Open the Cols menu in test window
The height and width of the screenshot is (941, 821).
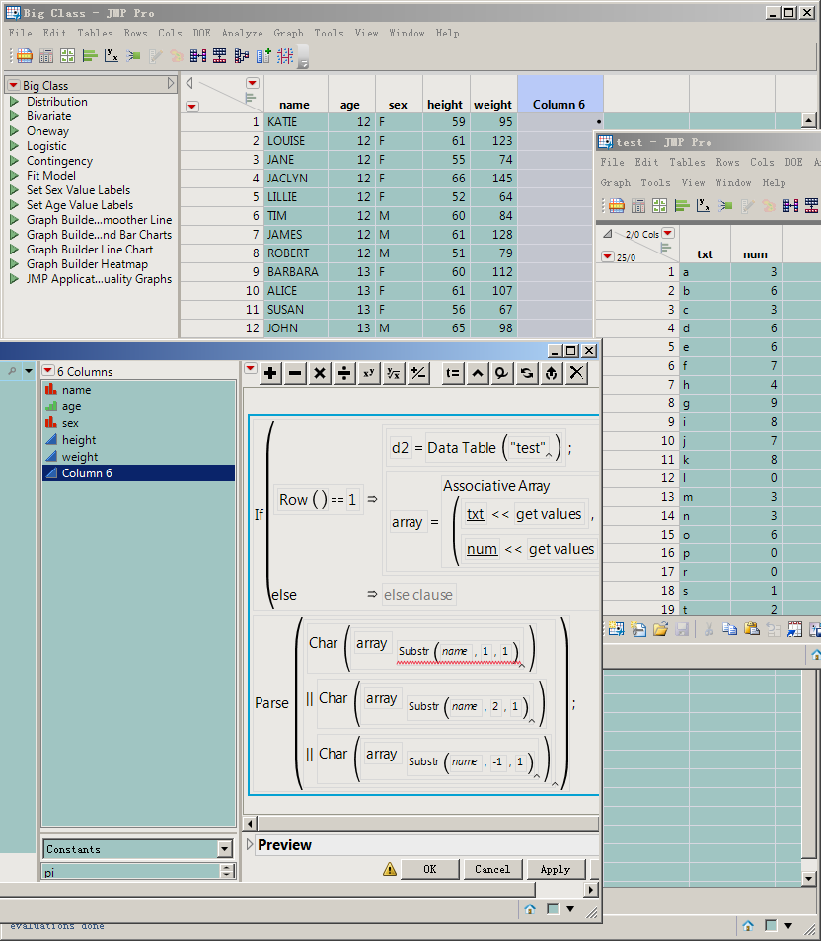[762, 162]
